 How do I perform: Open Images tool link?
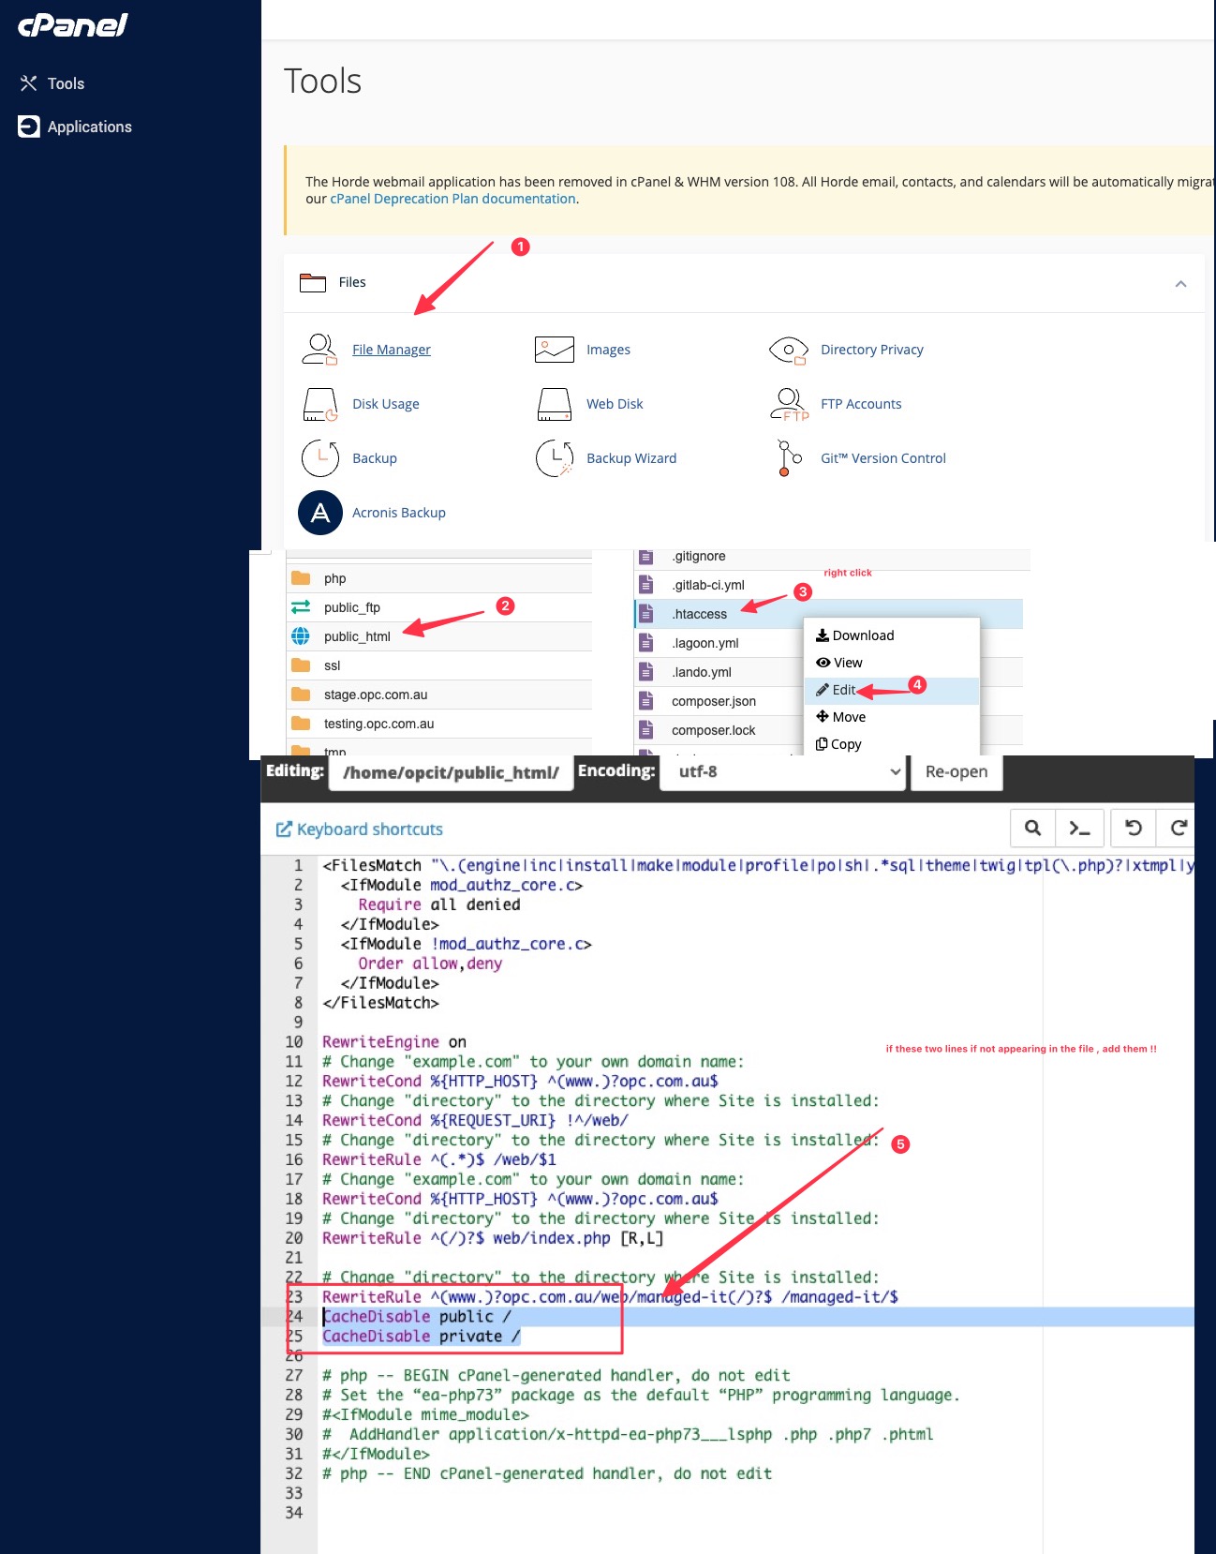pyautogui.click(x=608, y=350)
